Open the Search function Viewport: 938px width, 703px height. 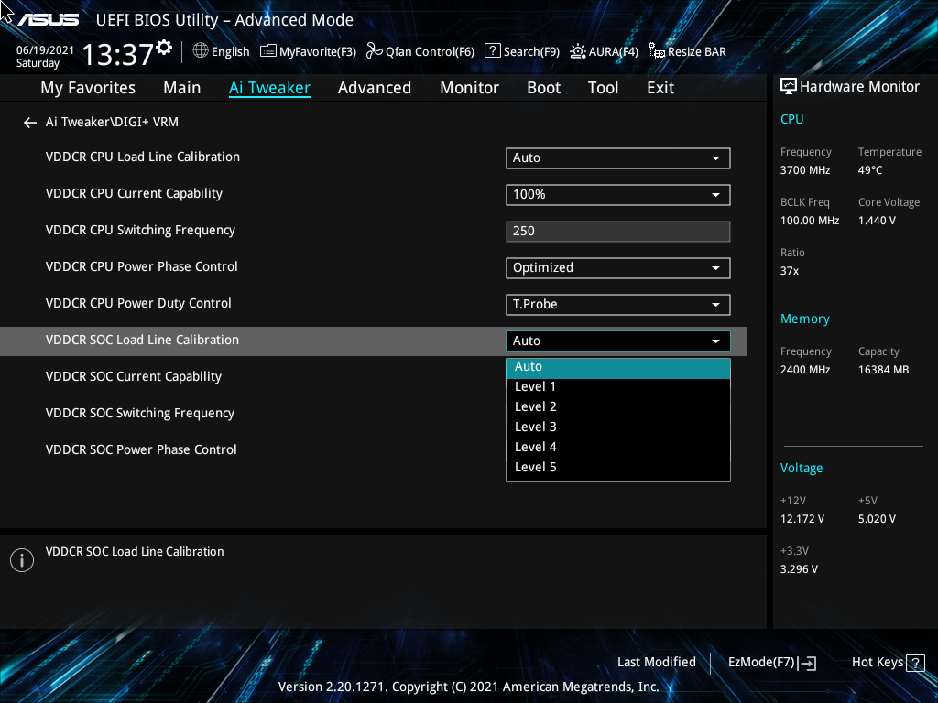coord(521,51)
